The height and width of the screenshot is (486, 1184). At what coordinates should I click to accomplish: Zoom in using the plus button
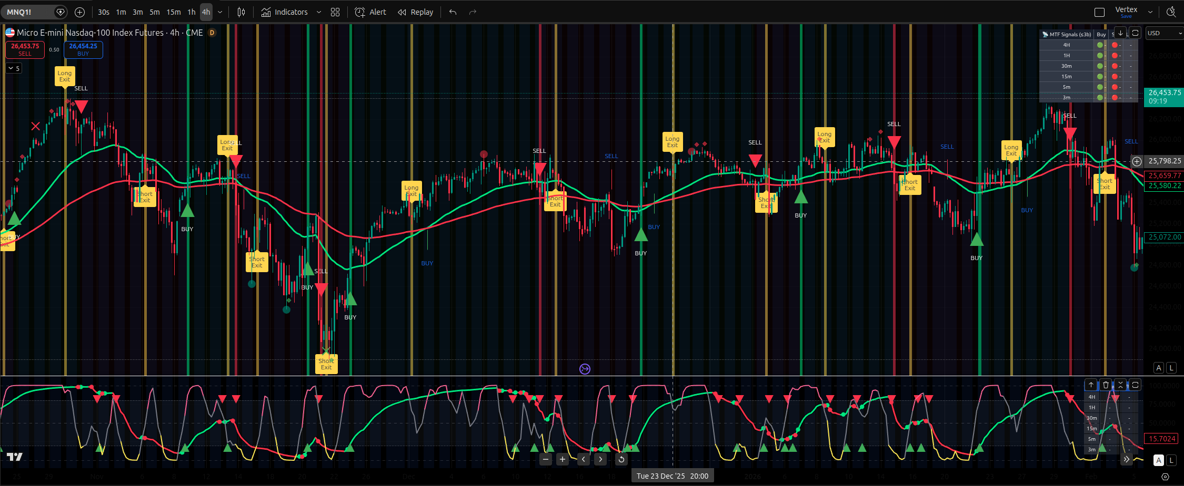[x=563, y=460]
